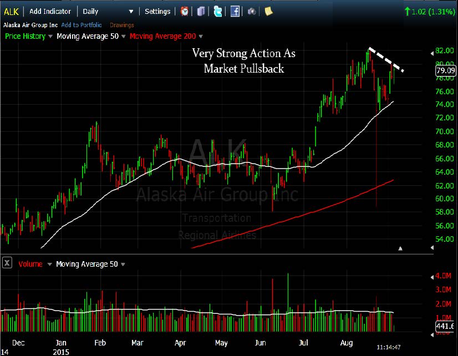Click the 441.6 current volume tag
458x356 pixels.
pyautogui.click(x=445, y=326)
